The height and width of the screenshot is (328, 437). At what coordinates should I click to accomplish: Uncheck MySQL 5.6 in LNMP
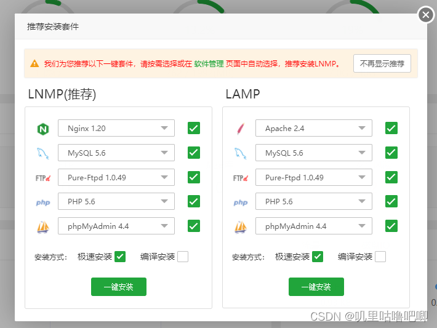pyautogui.click(x=194, y=153)
